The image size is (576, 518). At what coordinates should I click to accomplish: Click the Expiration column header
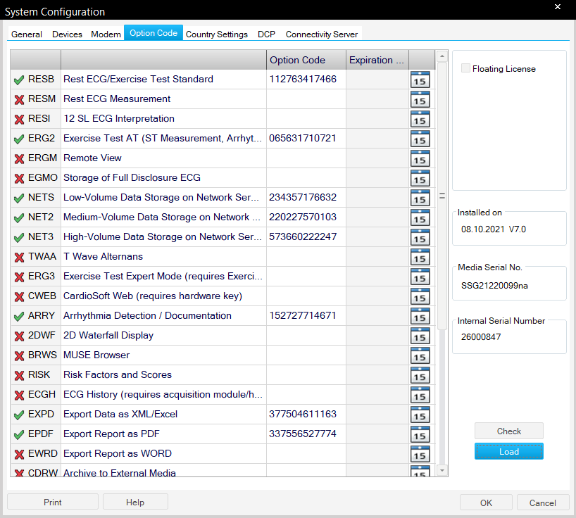click(377, 60)
